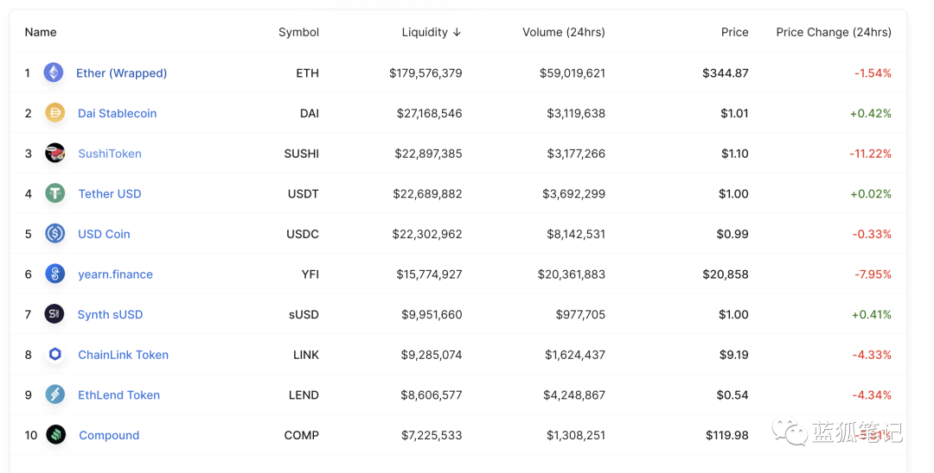This screenshot has width=934, height=473.
Task: Sort table by Price column header
Action: point(734,32)
